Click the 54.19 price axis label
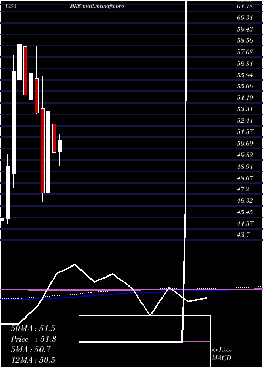Screen dimensions: 263x368 click(x=245, y=98)
